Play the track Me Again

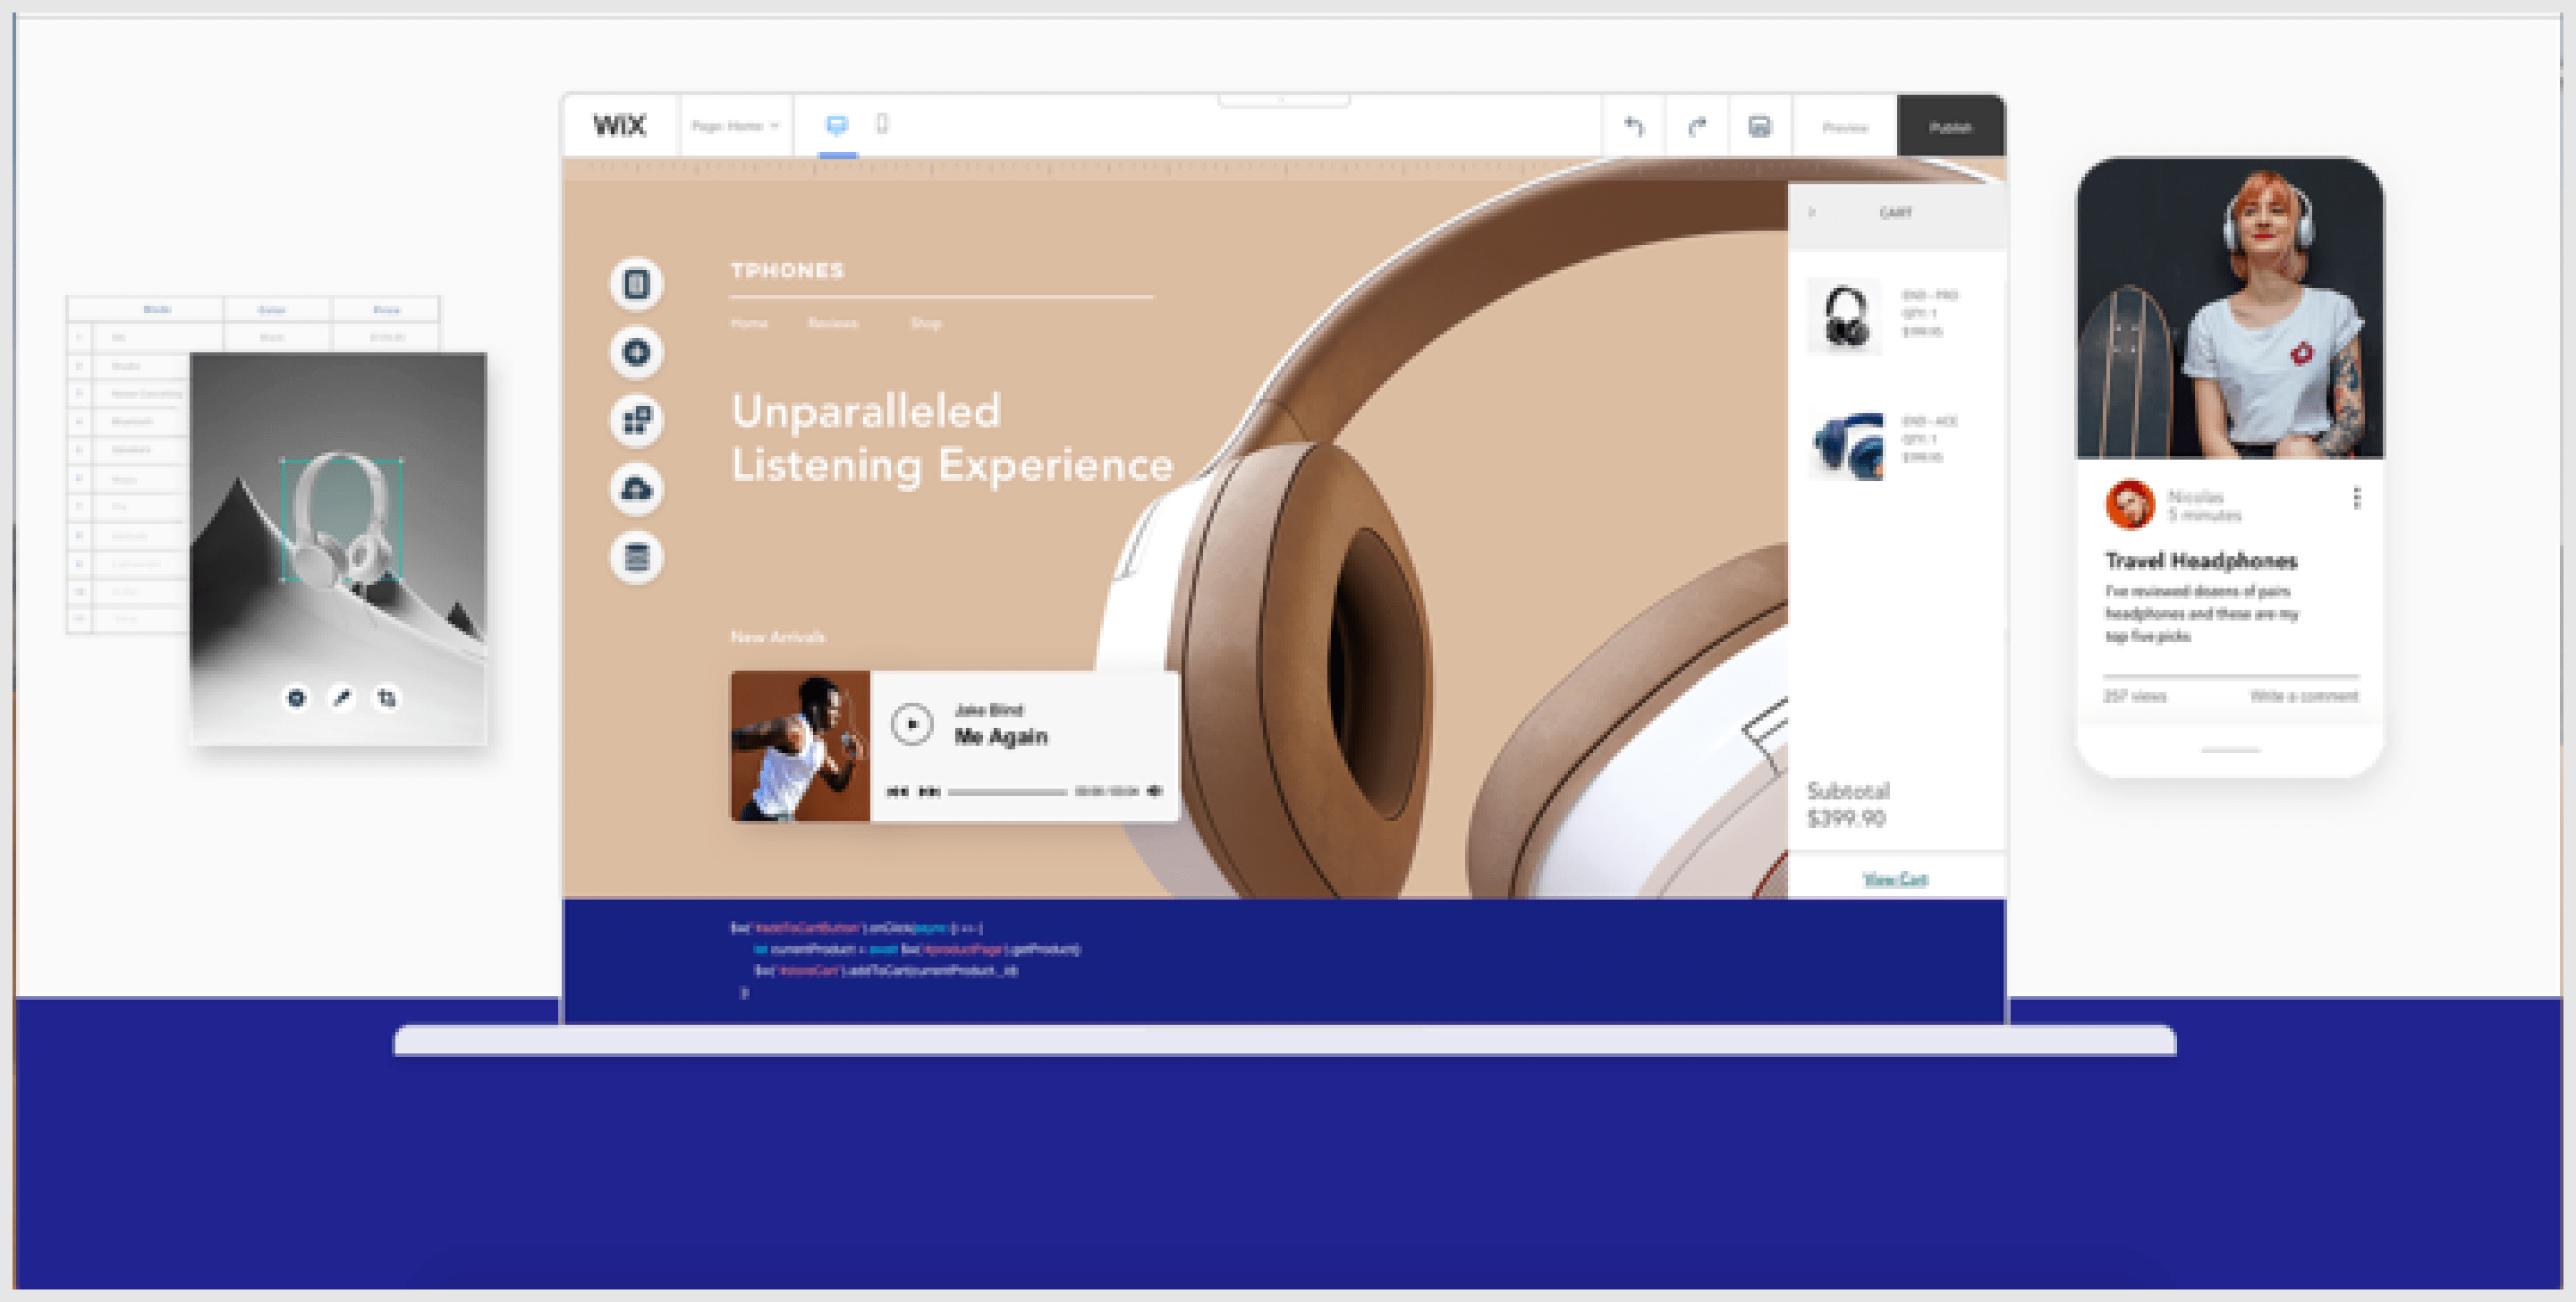912,724
